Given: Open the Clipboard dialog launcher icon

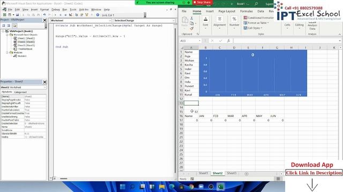Looking at the screenshot, I should (198, 34).
